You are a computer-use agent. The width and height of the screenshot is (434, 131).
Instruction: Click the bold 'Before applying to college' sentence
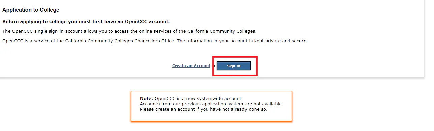(86, 22)
